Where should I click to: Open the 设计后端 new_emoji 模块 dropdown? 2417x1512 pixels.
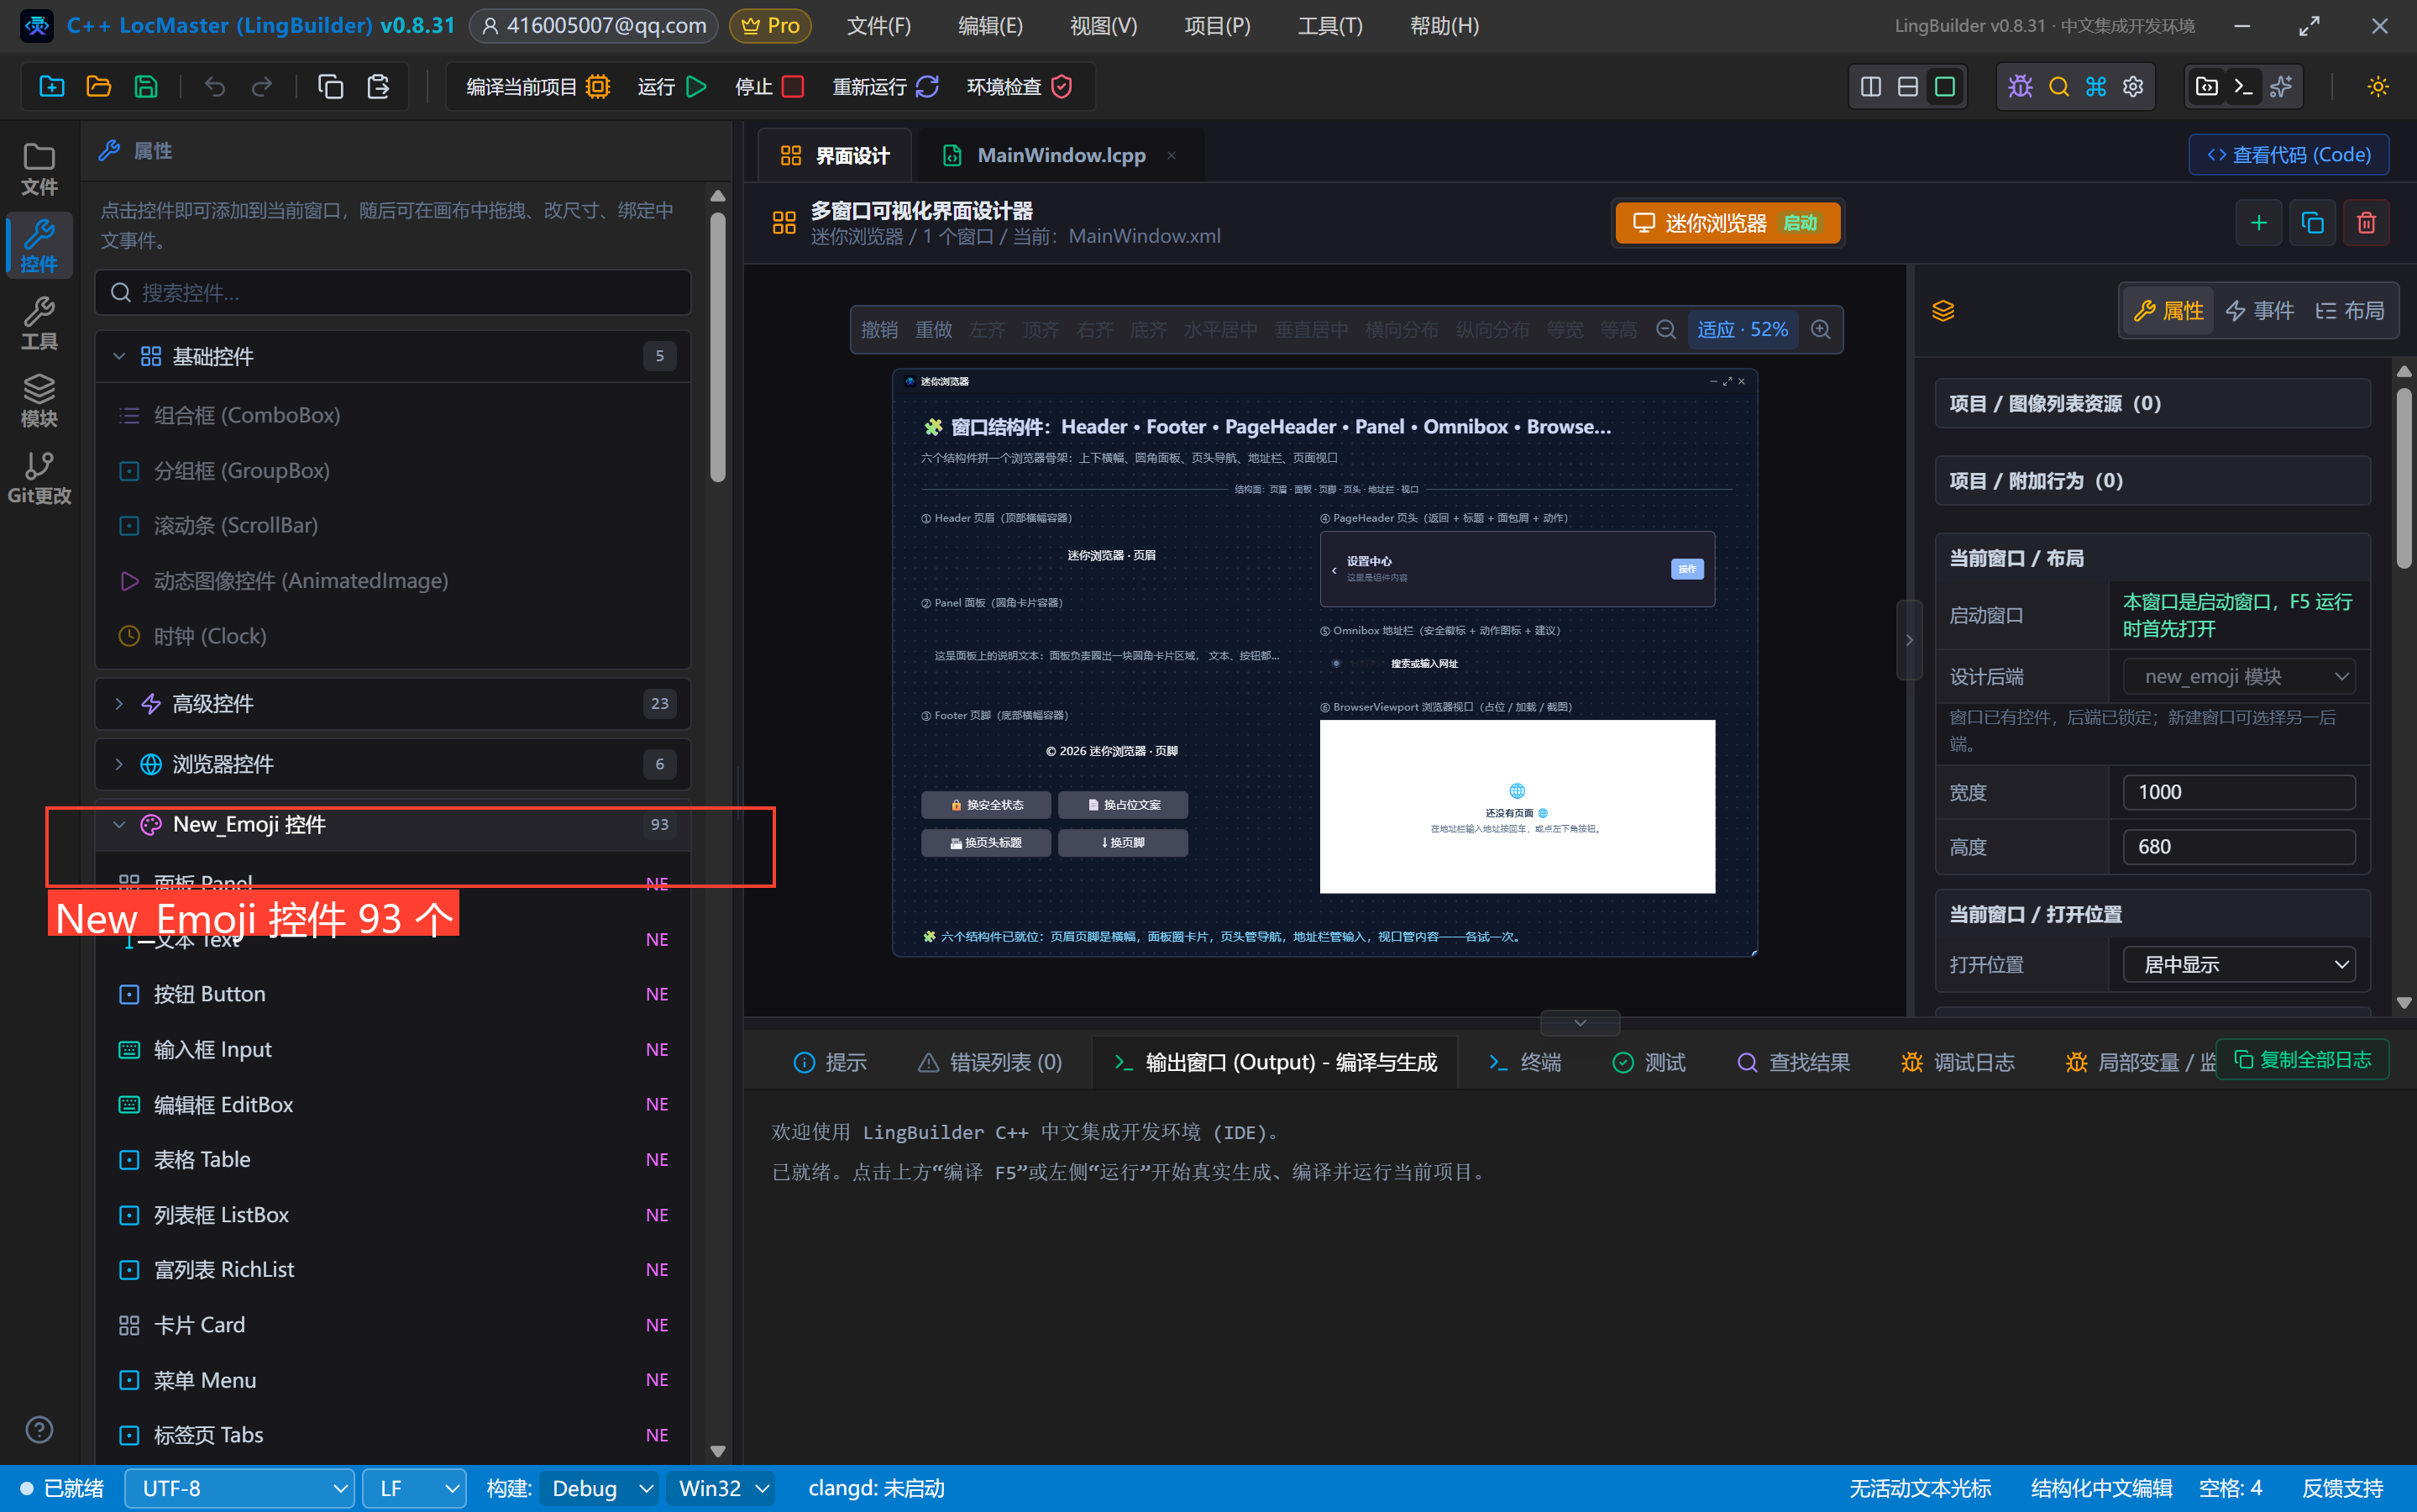pyautogui.click(x=2239, y=677)
